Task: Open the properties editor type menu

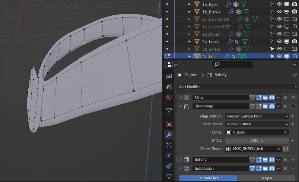Action: click(172, 65)
